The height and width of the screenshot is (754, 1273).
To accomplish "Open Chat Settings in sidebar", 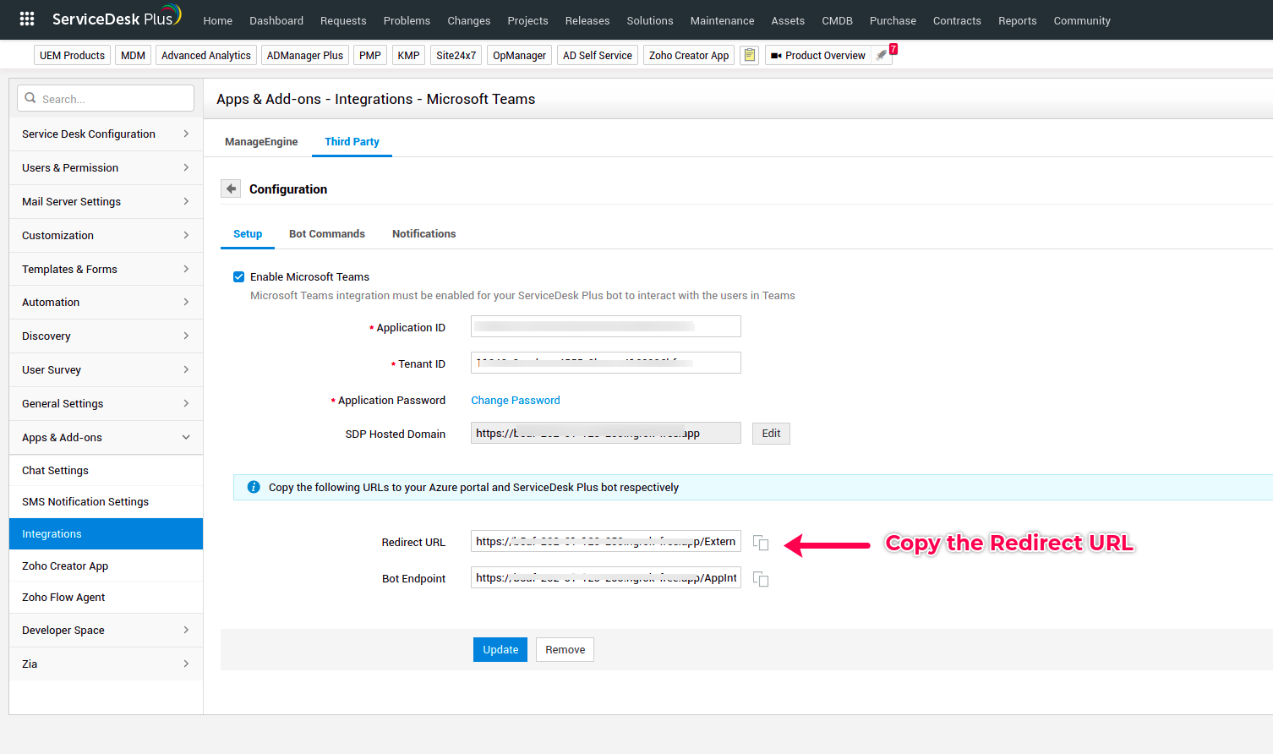I will click(x=106, y=471).
